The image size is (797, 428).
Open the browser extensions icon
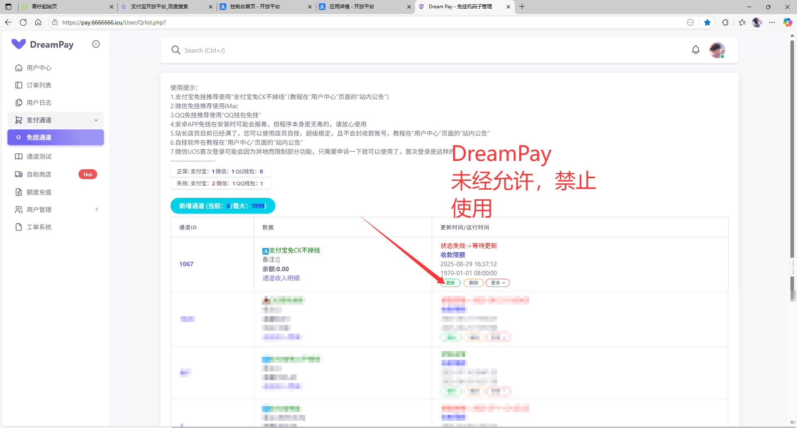click(x=725, y=22)
